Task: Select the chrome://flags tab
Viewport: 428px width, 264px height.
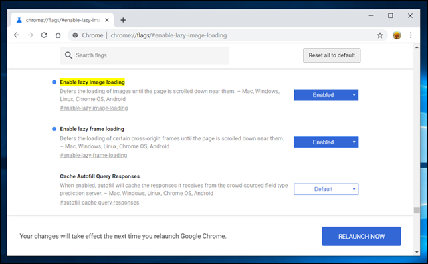Action: point(62,20)
